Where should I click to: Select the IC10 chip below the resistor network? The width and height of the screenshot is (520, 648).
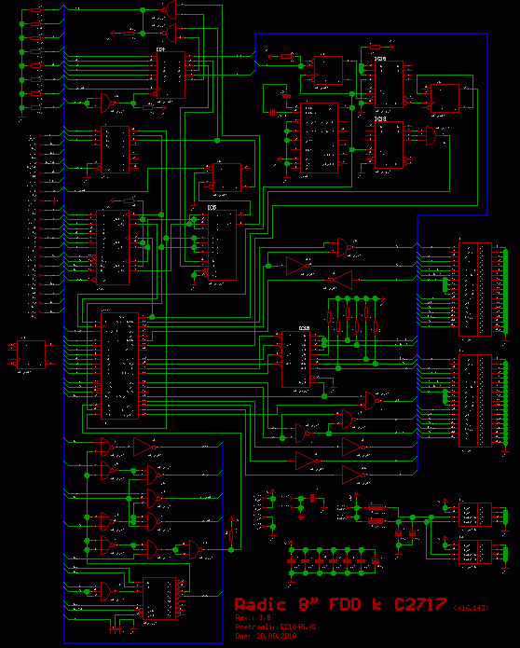[295, 359]
